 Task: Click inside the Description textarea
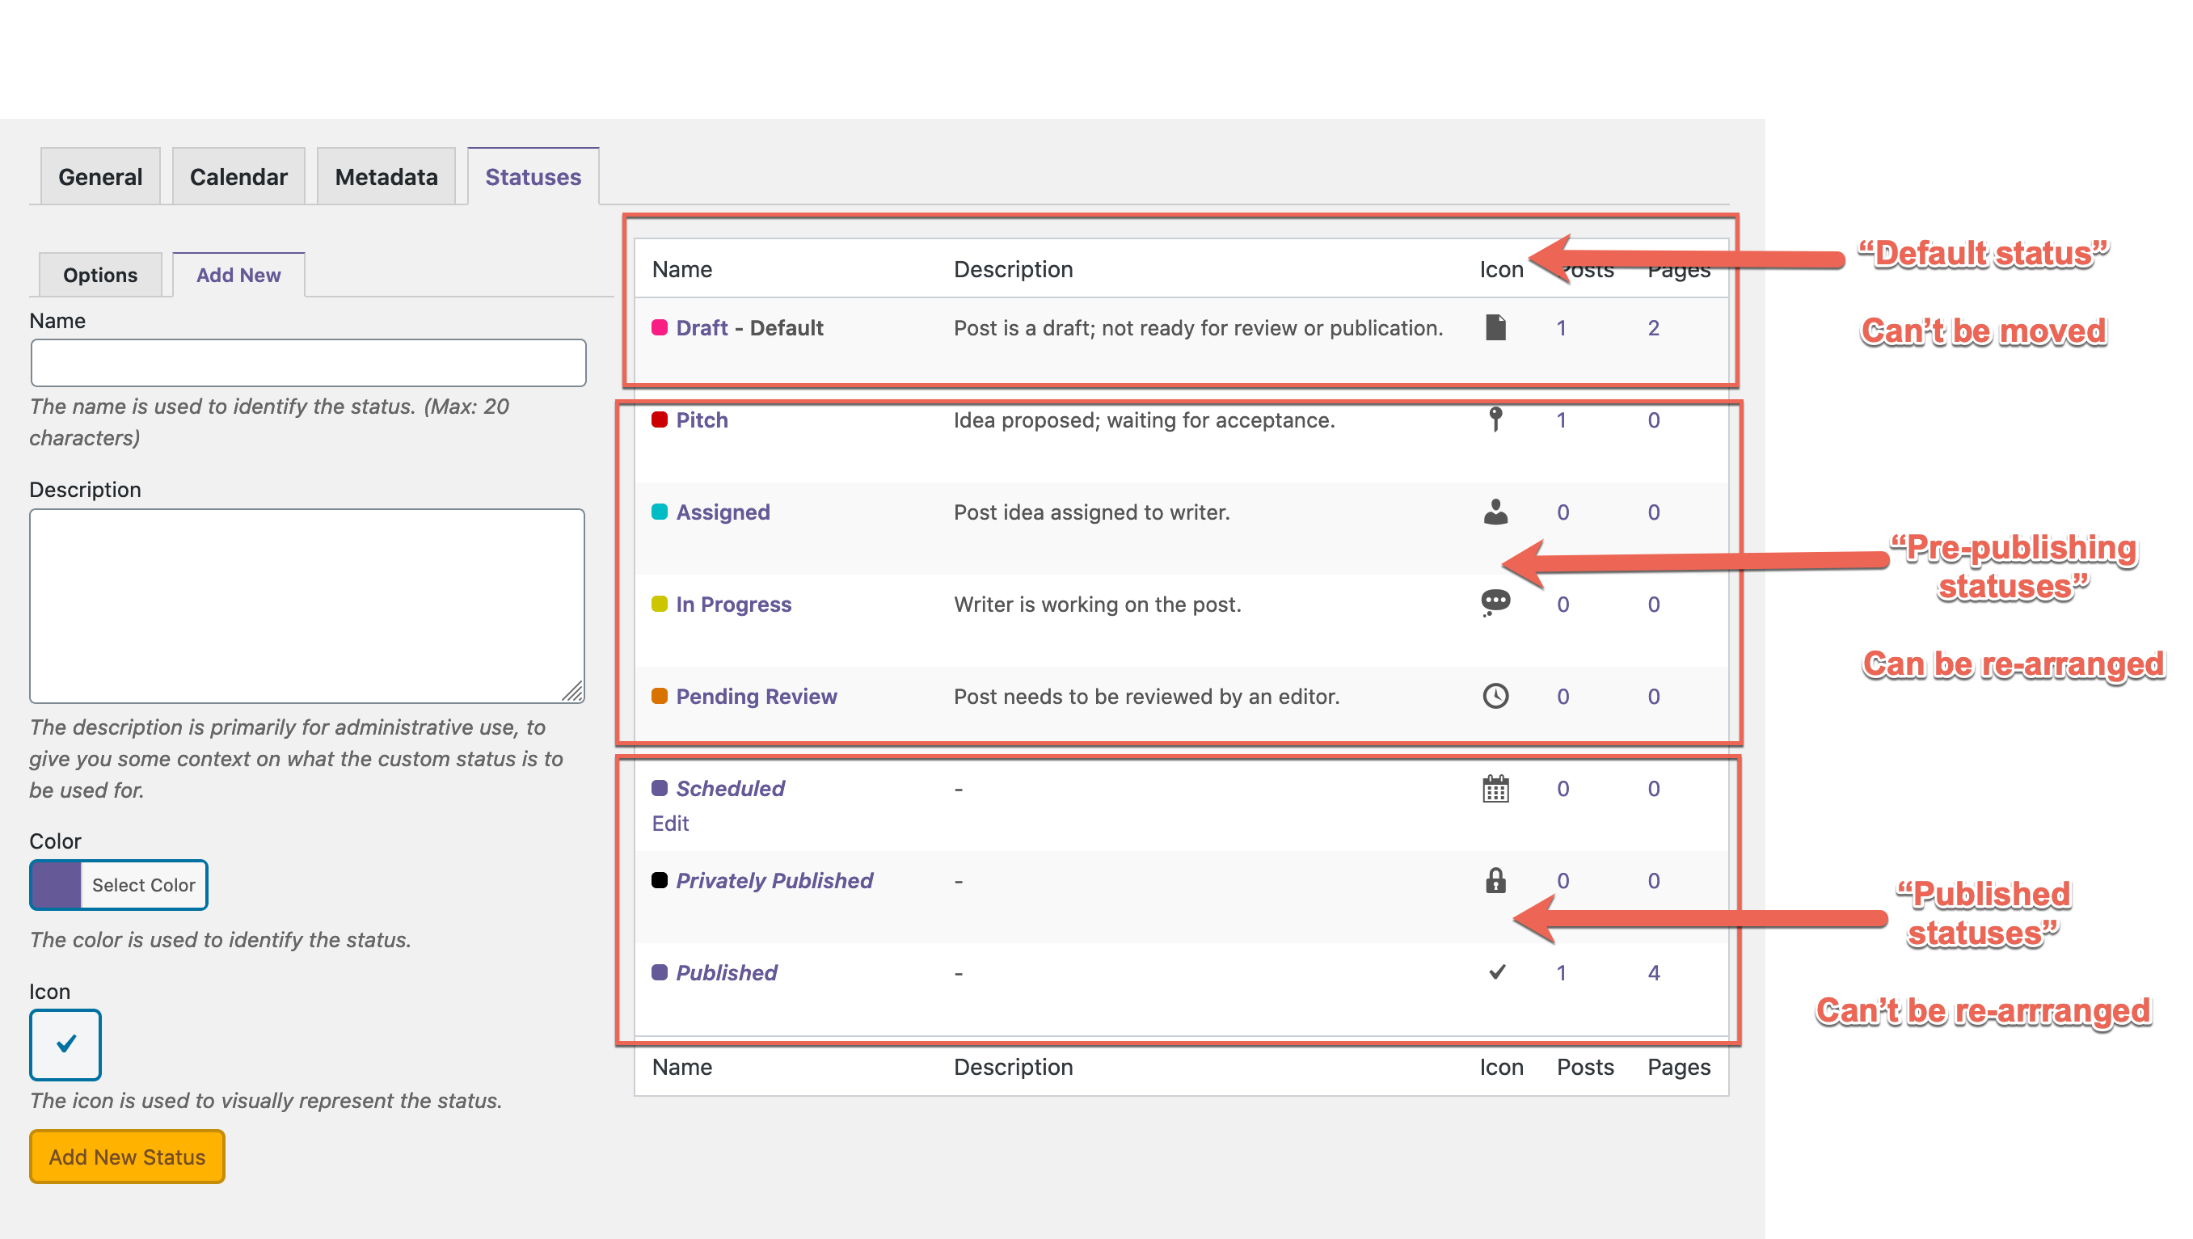tap(306, 605)
